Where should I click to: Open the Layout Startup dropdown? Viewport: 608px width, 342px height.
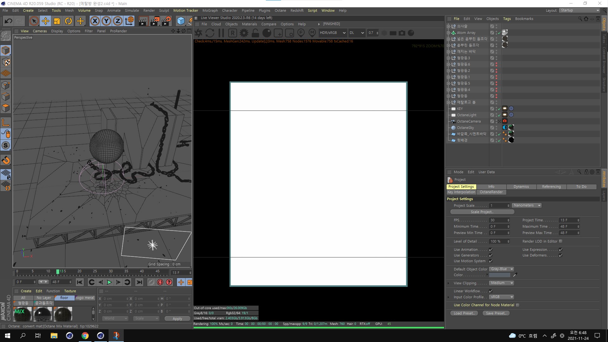pyautogui.click(x=580, y=10)
